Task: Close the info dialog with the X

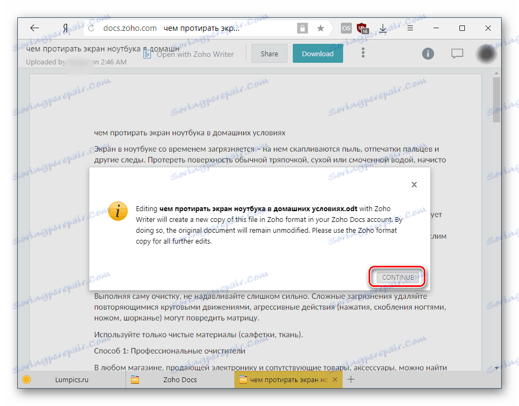Action: coord(414,185)
